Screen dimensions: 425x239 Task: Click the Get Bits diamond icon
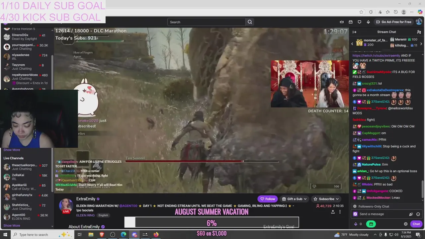click(x=368, y=22)
